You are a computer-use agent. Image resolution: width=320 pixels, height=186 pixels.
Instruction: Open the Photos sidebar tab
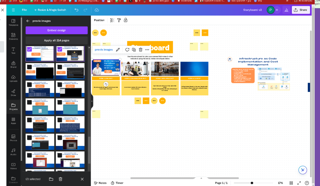(x=13, y=138)
